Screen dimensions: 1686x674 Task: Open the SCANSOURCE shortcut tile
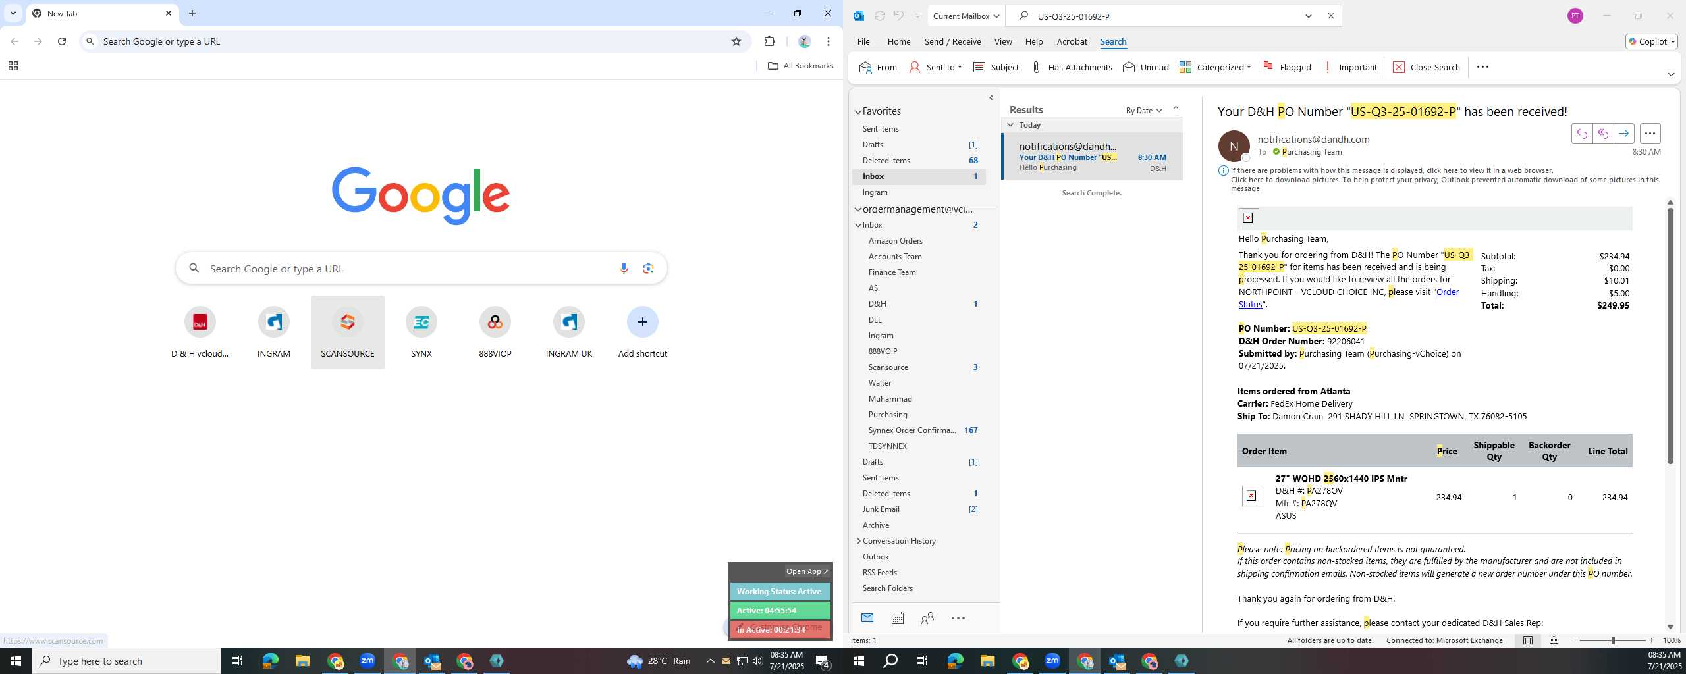(x=347, y=332)
